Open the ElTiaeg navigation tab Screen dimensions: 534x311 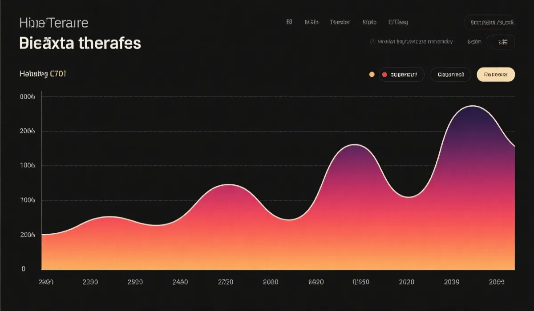398,22
